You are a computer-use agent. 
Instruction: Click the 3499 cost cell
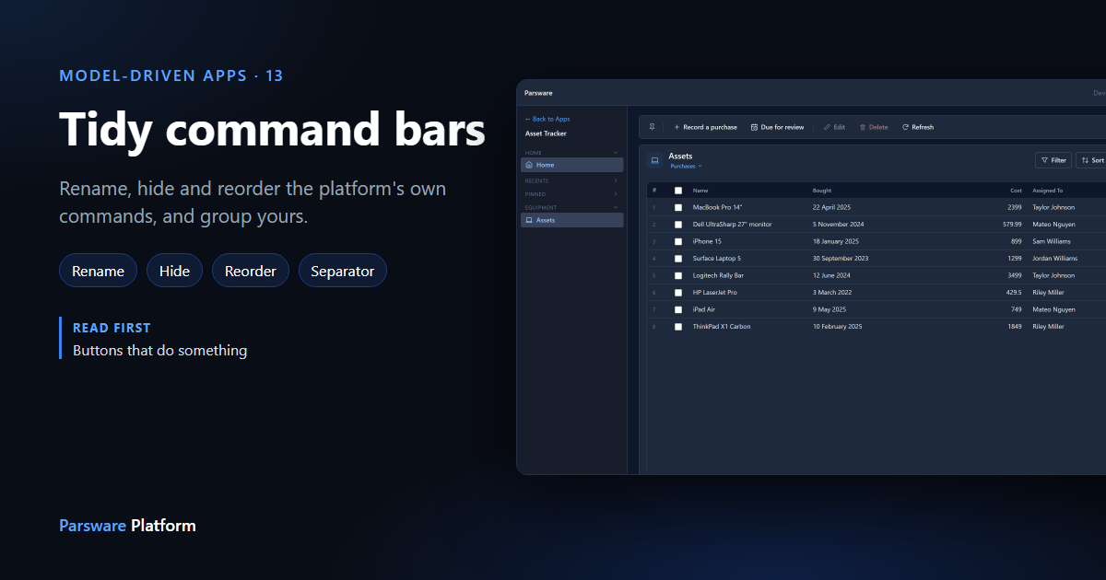(x=1015, y=275)
